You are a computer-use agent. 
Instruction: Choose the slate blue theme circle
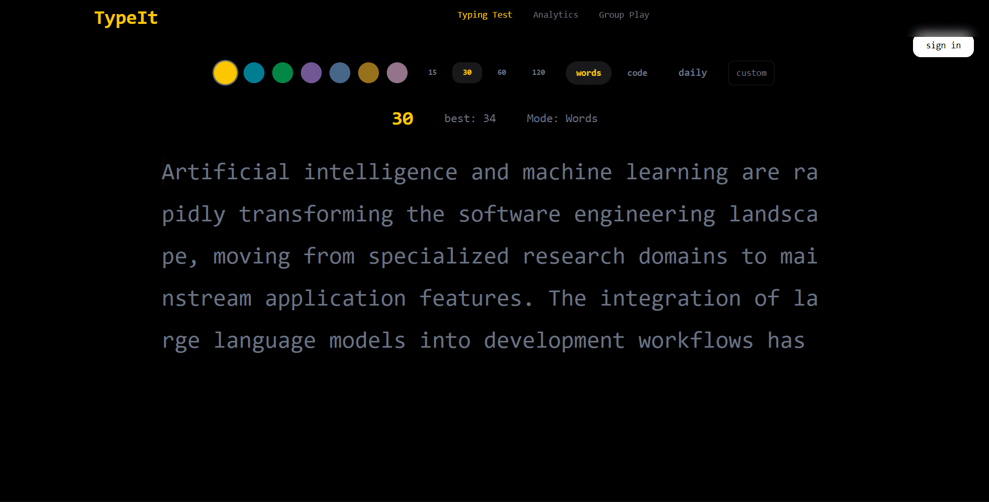coord(340,73)
